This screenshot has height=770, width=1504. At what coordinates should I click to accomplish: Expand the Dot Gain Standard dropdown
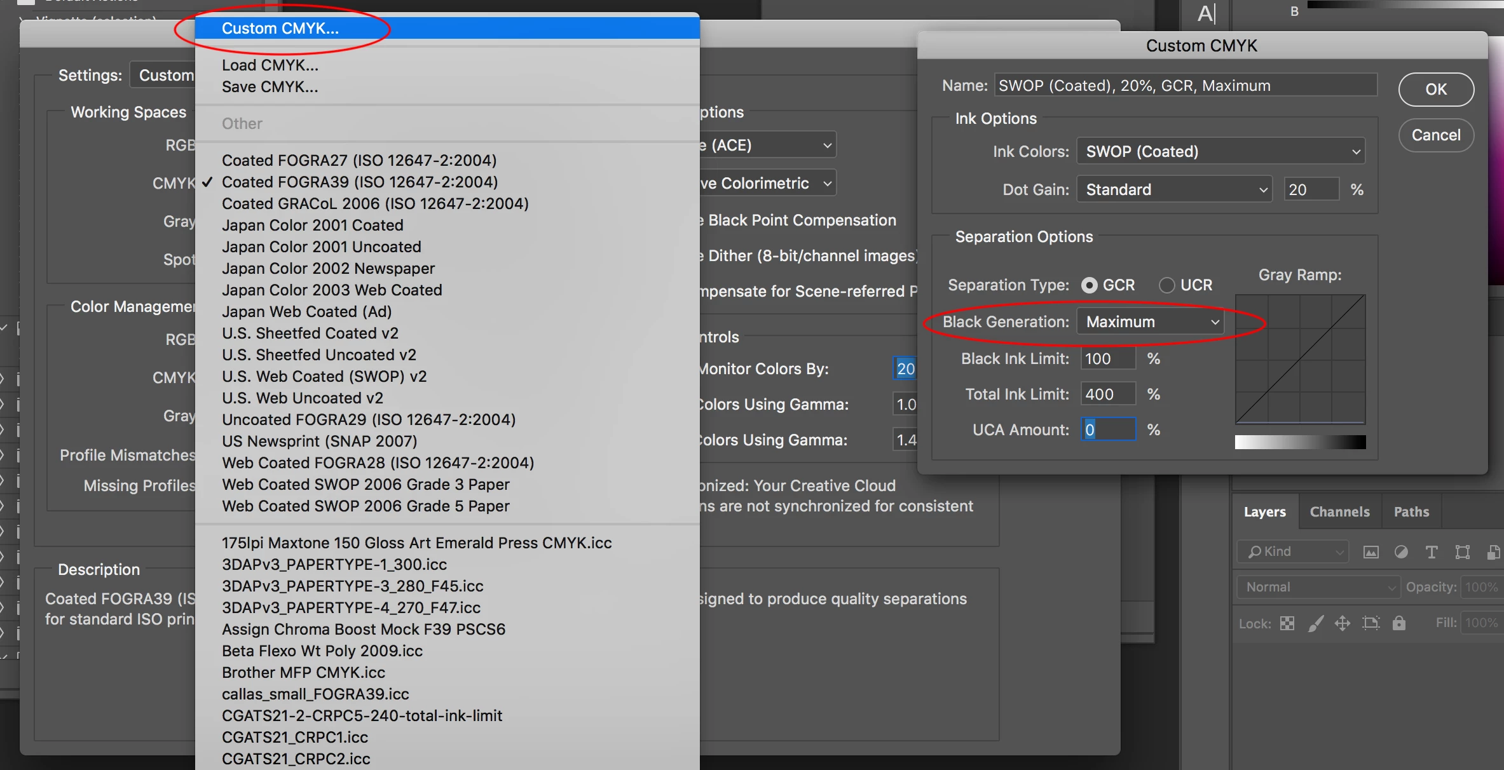coord(1174,190)
